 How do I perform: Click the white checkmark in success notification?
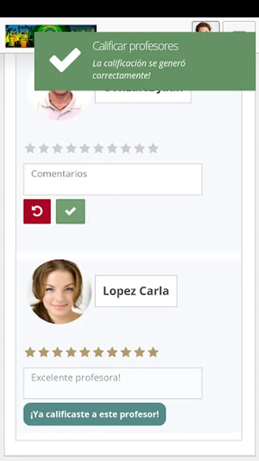65,60
